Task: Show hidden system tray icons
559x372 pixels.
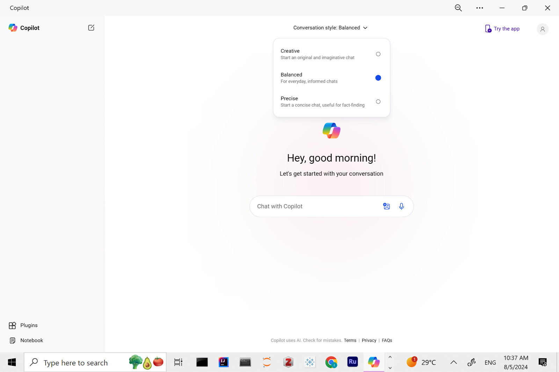Action: [453, 363]
